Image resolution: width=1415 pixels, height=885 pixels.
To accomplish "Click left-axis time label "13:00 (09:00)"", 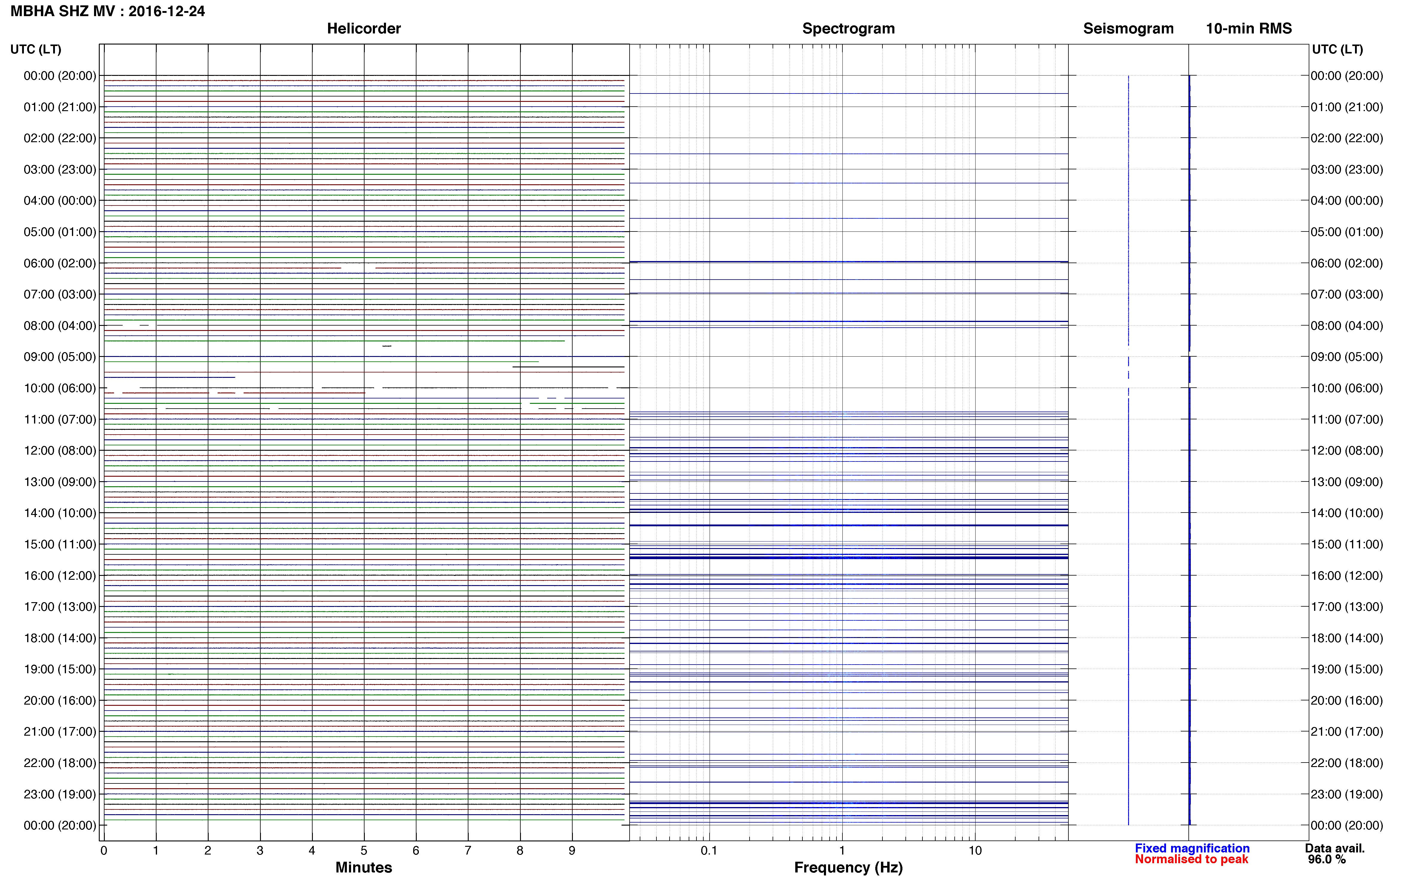I will (60, 482).
